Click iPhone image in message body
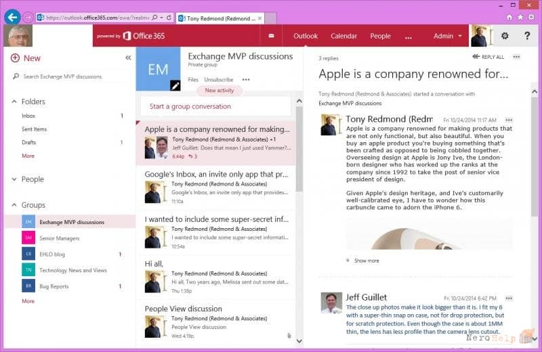Screen dimensions: 542x352 [429, 234]
